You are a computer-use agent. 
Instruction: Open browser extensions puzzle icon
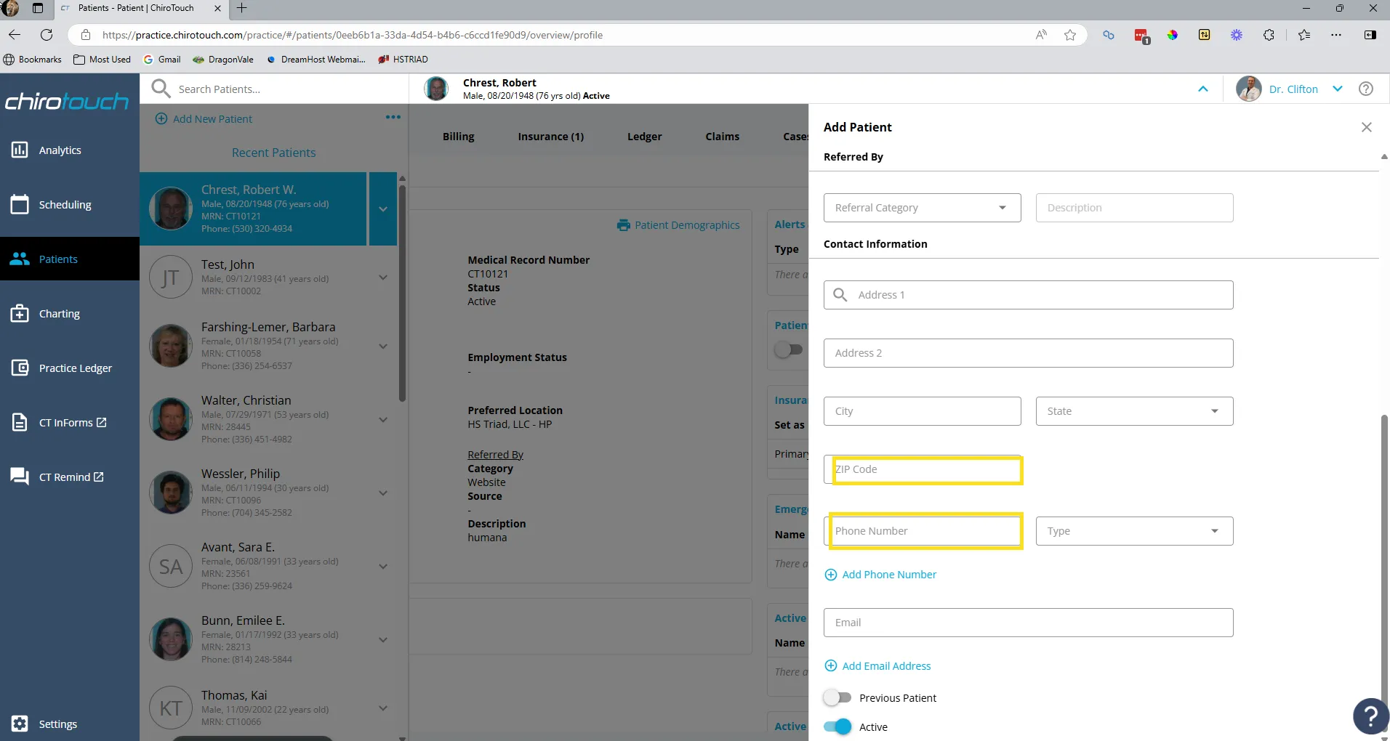click(1269, 35)
